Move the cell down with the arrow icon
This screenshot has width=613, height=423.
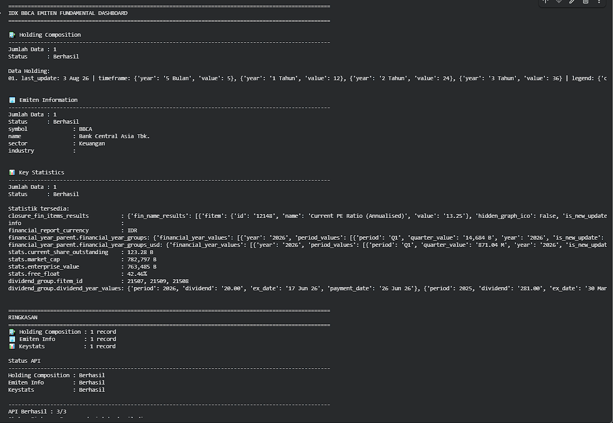coord(559,2)
